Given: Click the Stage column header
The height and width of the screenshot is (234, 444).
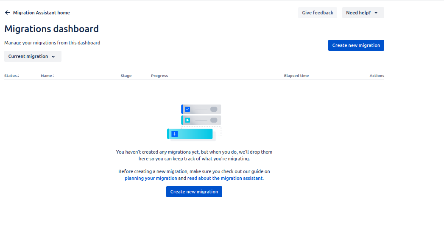Looking at the screenshot, I should (126, 76).
